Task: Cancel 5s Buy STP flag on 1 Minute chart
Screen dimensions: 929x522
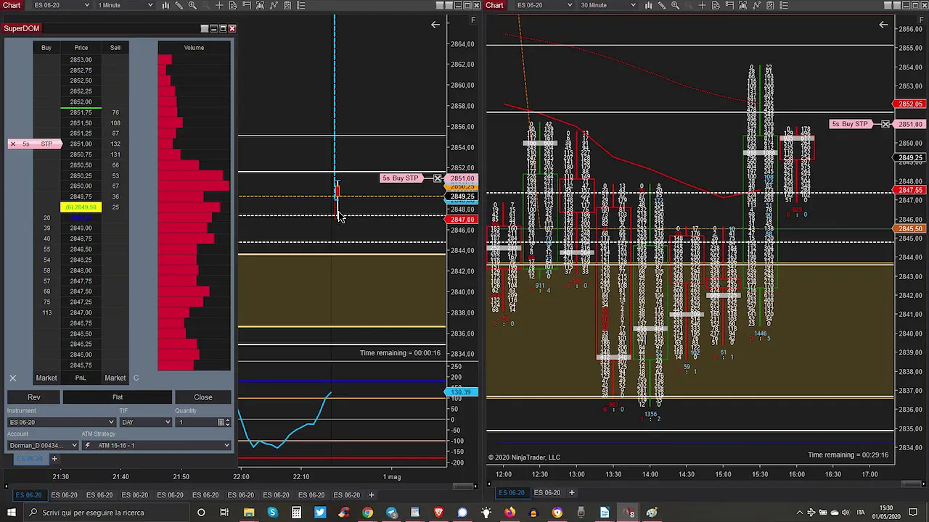Action: (438, 178)
